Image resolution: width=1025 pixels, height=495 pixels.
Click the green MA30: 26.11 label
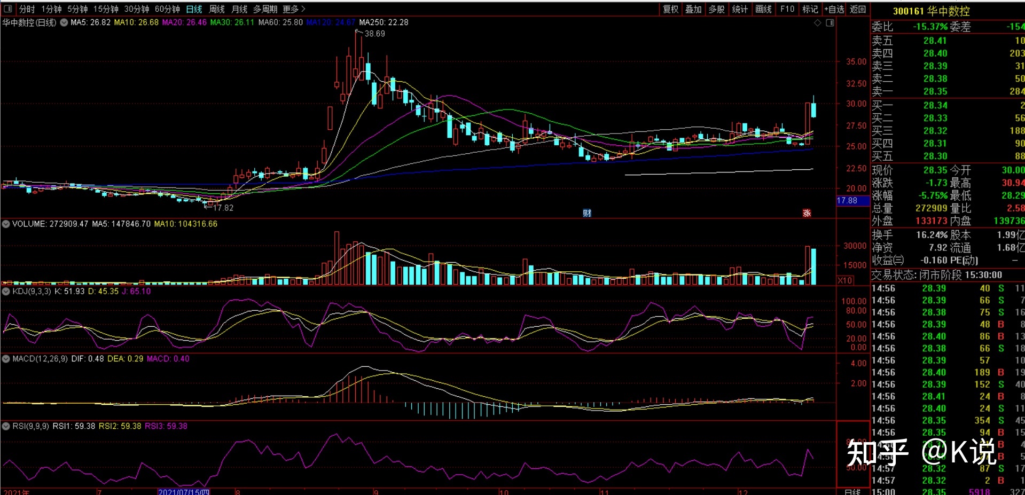(232, 22)
